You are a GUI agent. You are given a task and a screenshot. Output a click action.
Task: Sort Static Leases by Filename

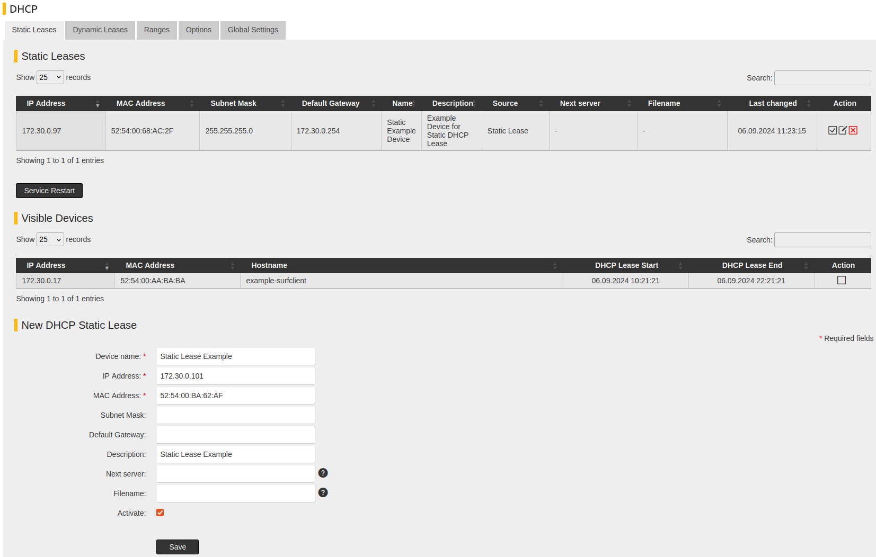[x=682, y=103]
